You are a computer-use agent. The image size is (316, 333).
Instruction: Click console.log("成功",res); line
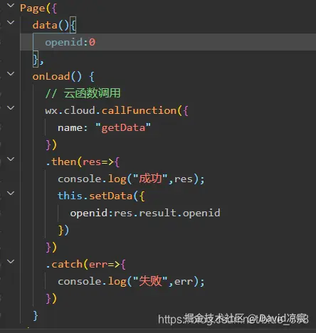click(x=131, y=179)
